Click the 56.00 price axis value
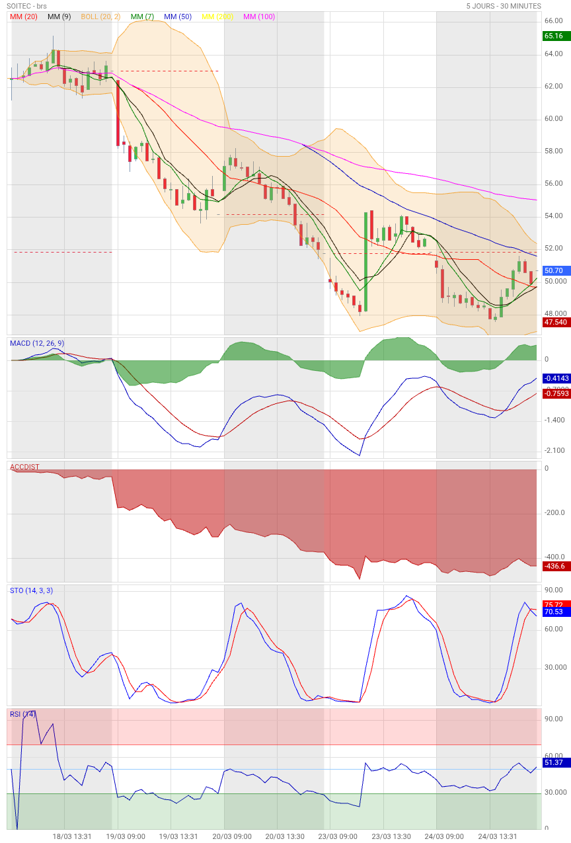Screen dimensions: 571x843 click(x=553, y=183)
